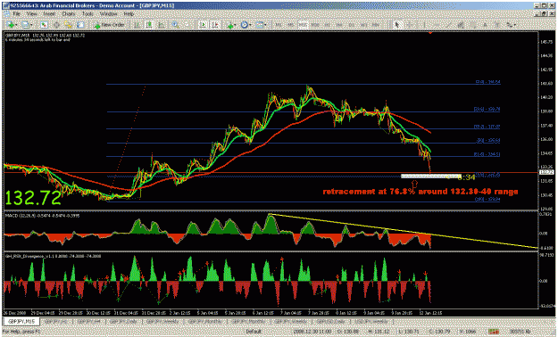Click the red retracement annotation text on chart

pyautogui.click(x=421, y=192)
